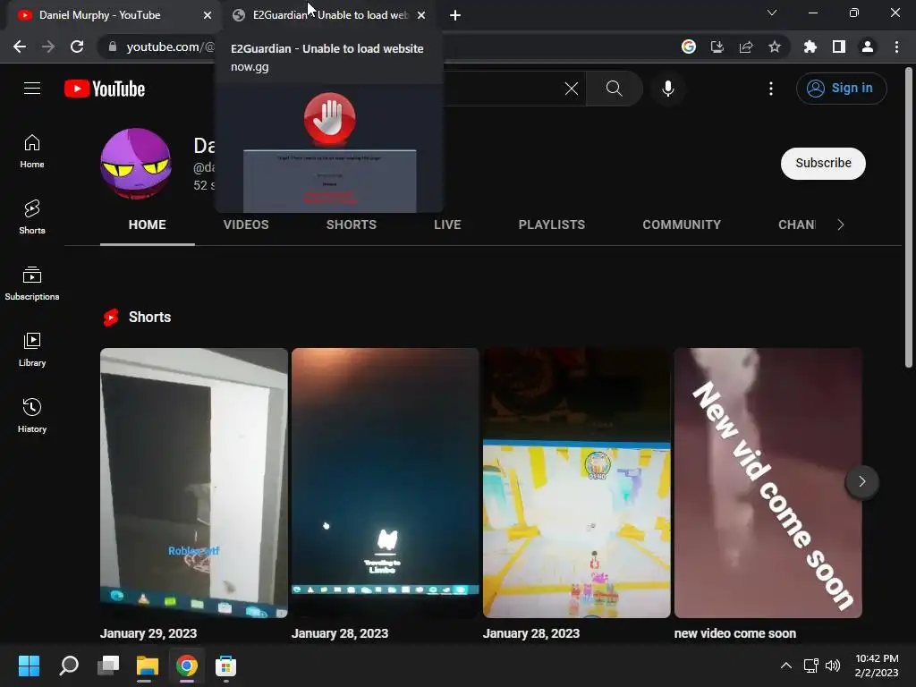This screenshot has width=916, height=687.
Task: Open the 'New vid come soon' short
Action: tap(768, 482)
